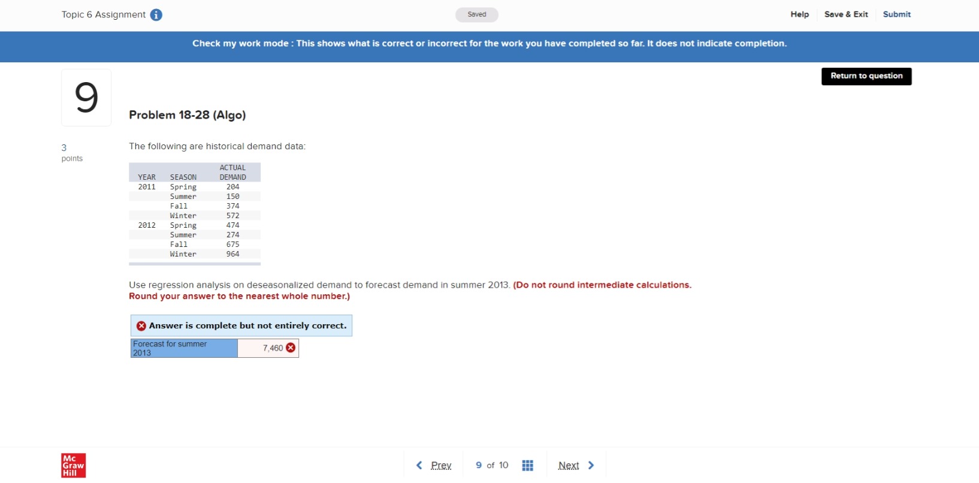
Task: Click 'Problem 18-28 (Algo)' heading
Action: click(188, 115)
